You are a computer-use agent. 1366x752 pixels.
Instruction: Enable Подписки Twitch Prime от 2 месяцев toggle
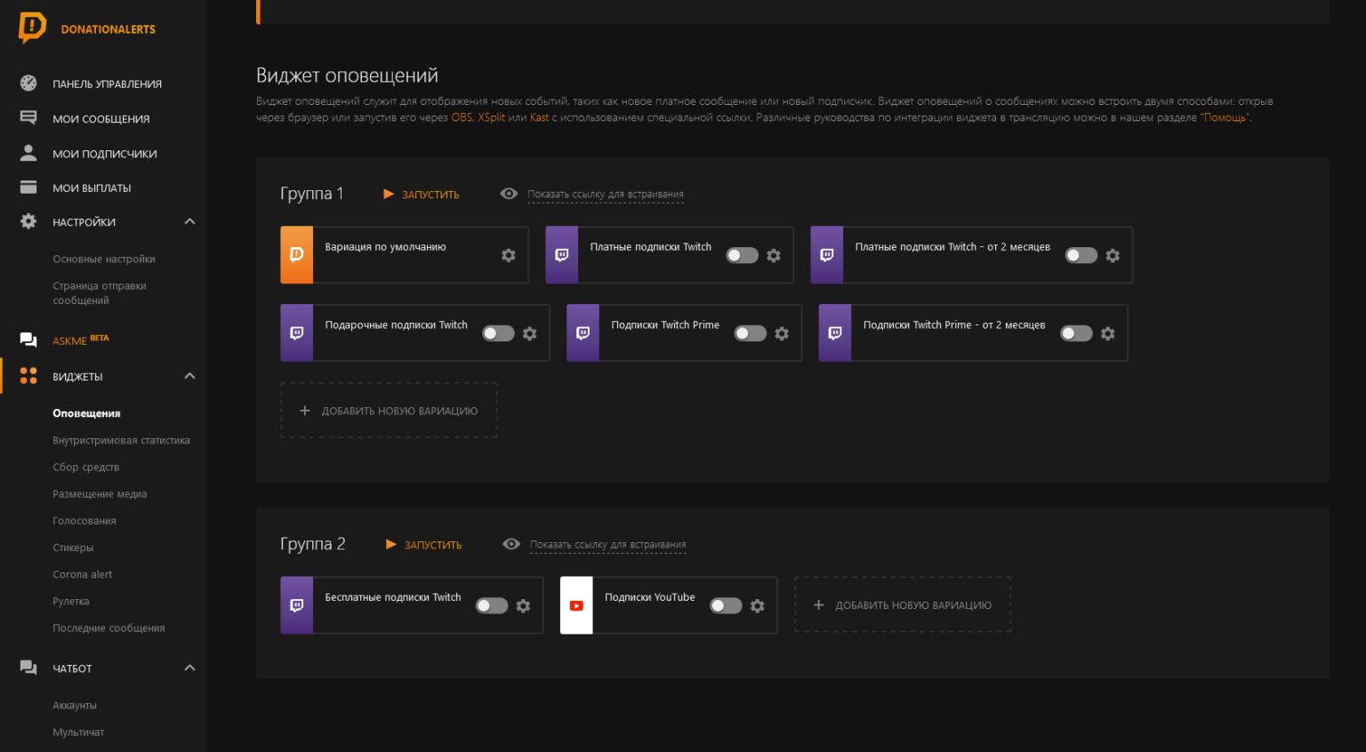coord(1076,333)
